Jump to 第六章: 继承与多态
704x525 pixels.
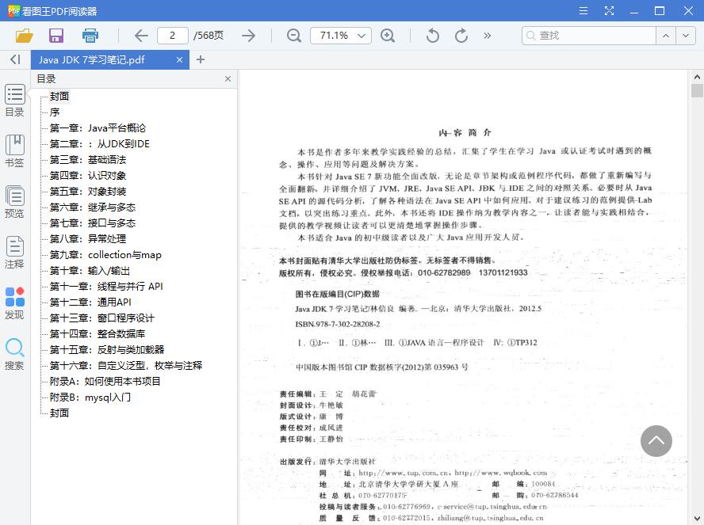tap(93, 207)
